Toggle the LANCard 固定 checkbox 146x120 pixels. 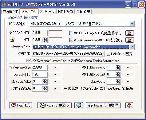(x=108, y=54)
